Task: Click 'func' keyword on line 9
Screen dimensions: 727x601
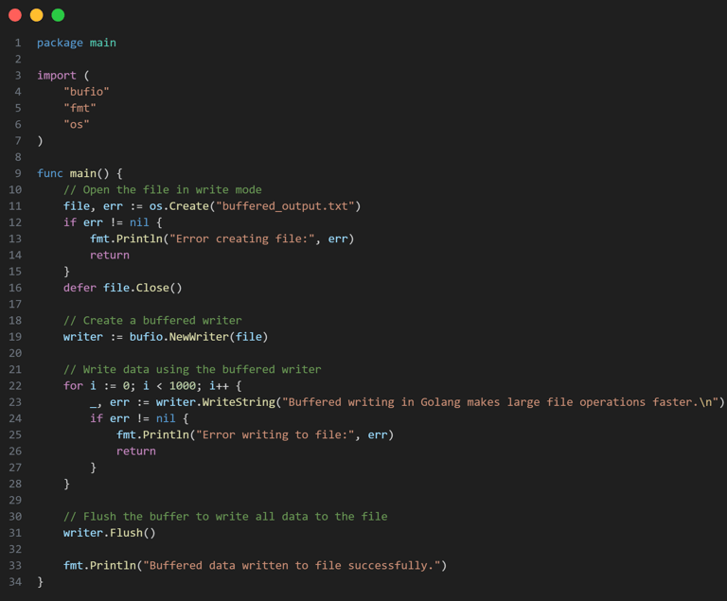Action: [50, 173]
